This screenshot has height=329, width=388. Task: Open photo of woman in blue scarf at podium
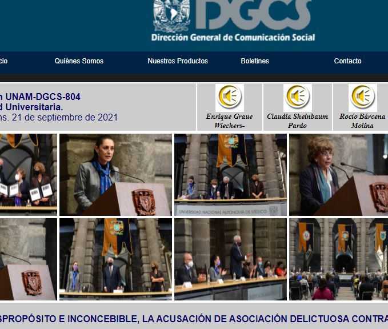115,175
